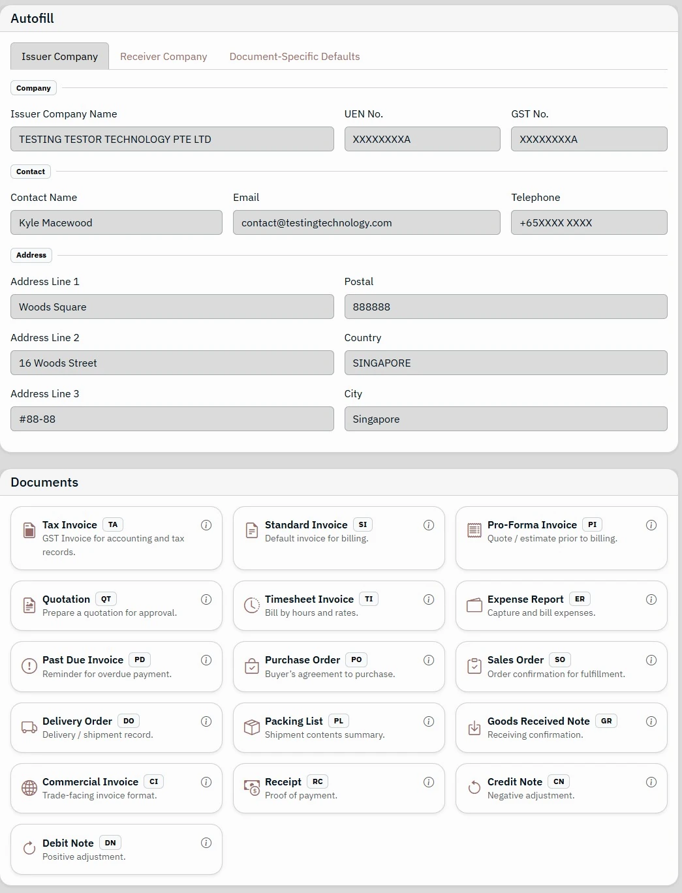Viewport: 682px width, 893px height.
Task: Focus the Email input field
Action: (x=366, y=223)
